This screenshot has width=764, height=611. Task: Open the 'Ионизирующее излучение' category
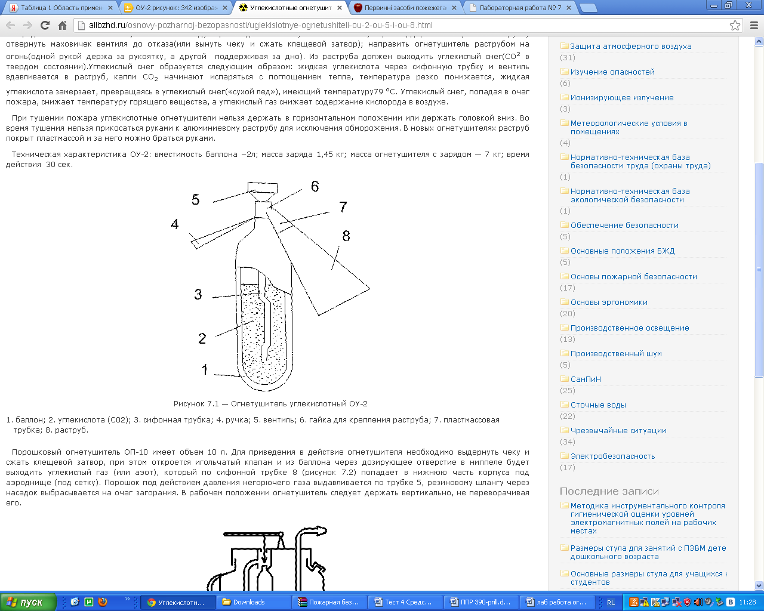622,97
